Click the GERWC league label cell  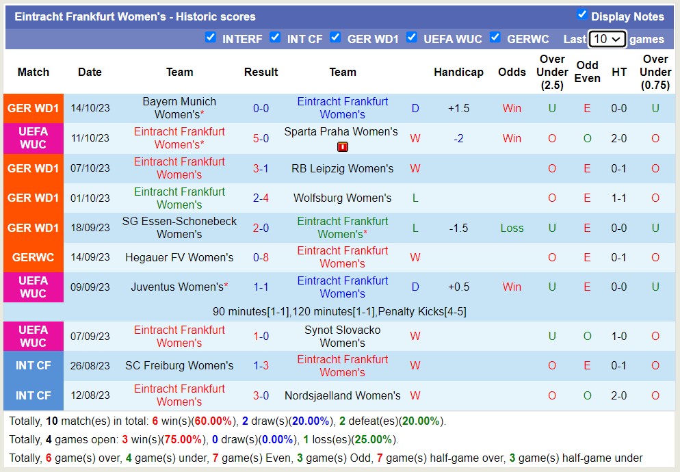tap(33, 257)
